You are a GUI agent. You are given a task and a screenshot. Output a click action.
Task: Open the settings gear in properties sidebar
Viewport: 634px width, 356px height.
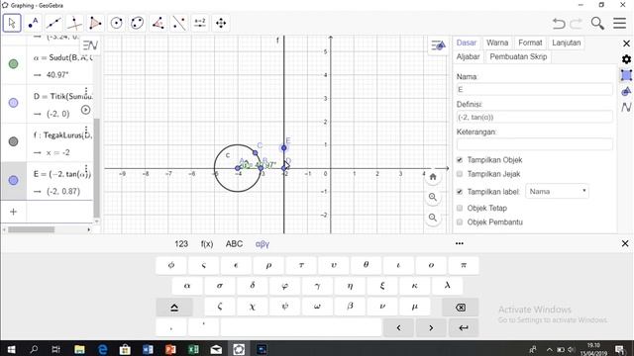click(x=626, y=59)
